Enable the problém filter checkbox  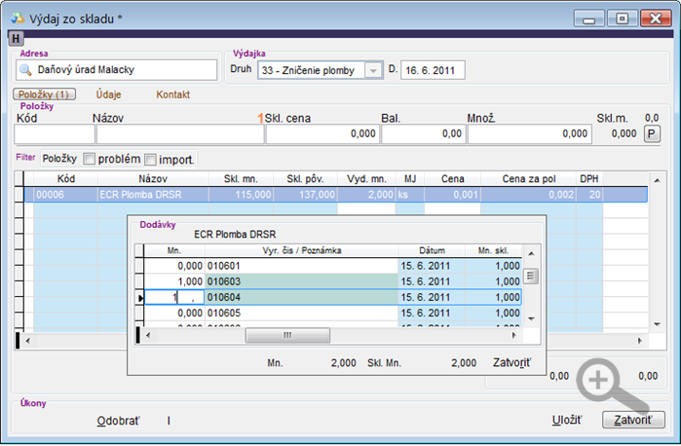pyautogui.click(x=89, y=159)
